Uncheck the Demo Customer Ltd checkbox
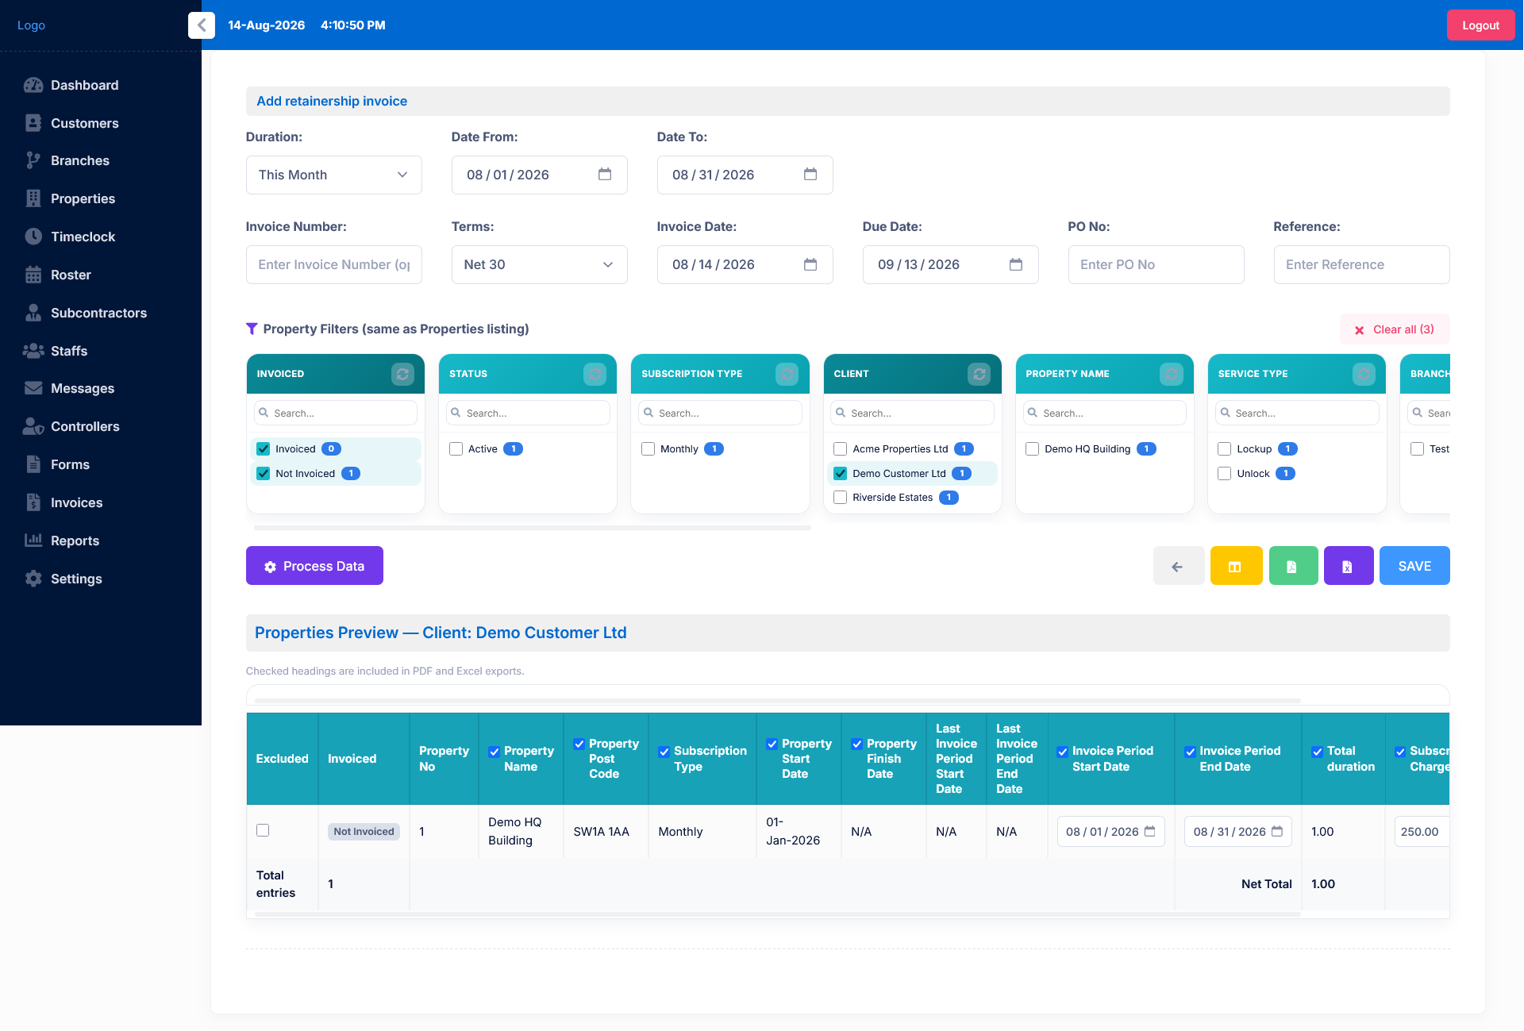The image size is (1524, 1031). point(841,474)
